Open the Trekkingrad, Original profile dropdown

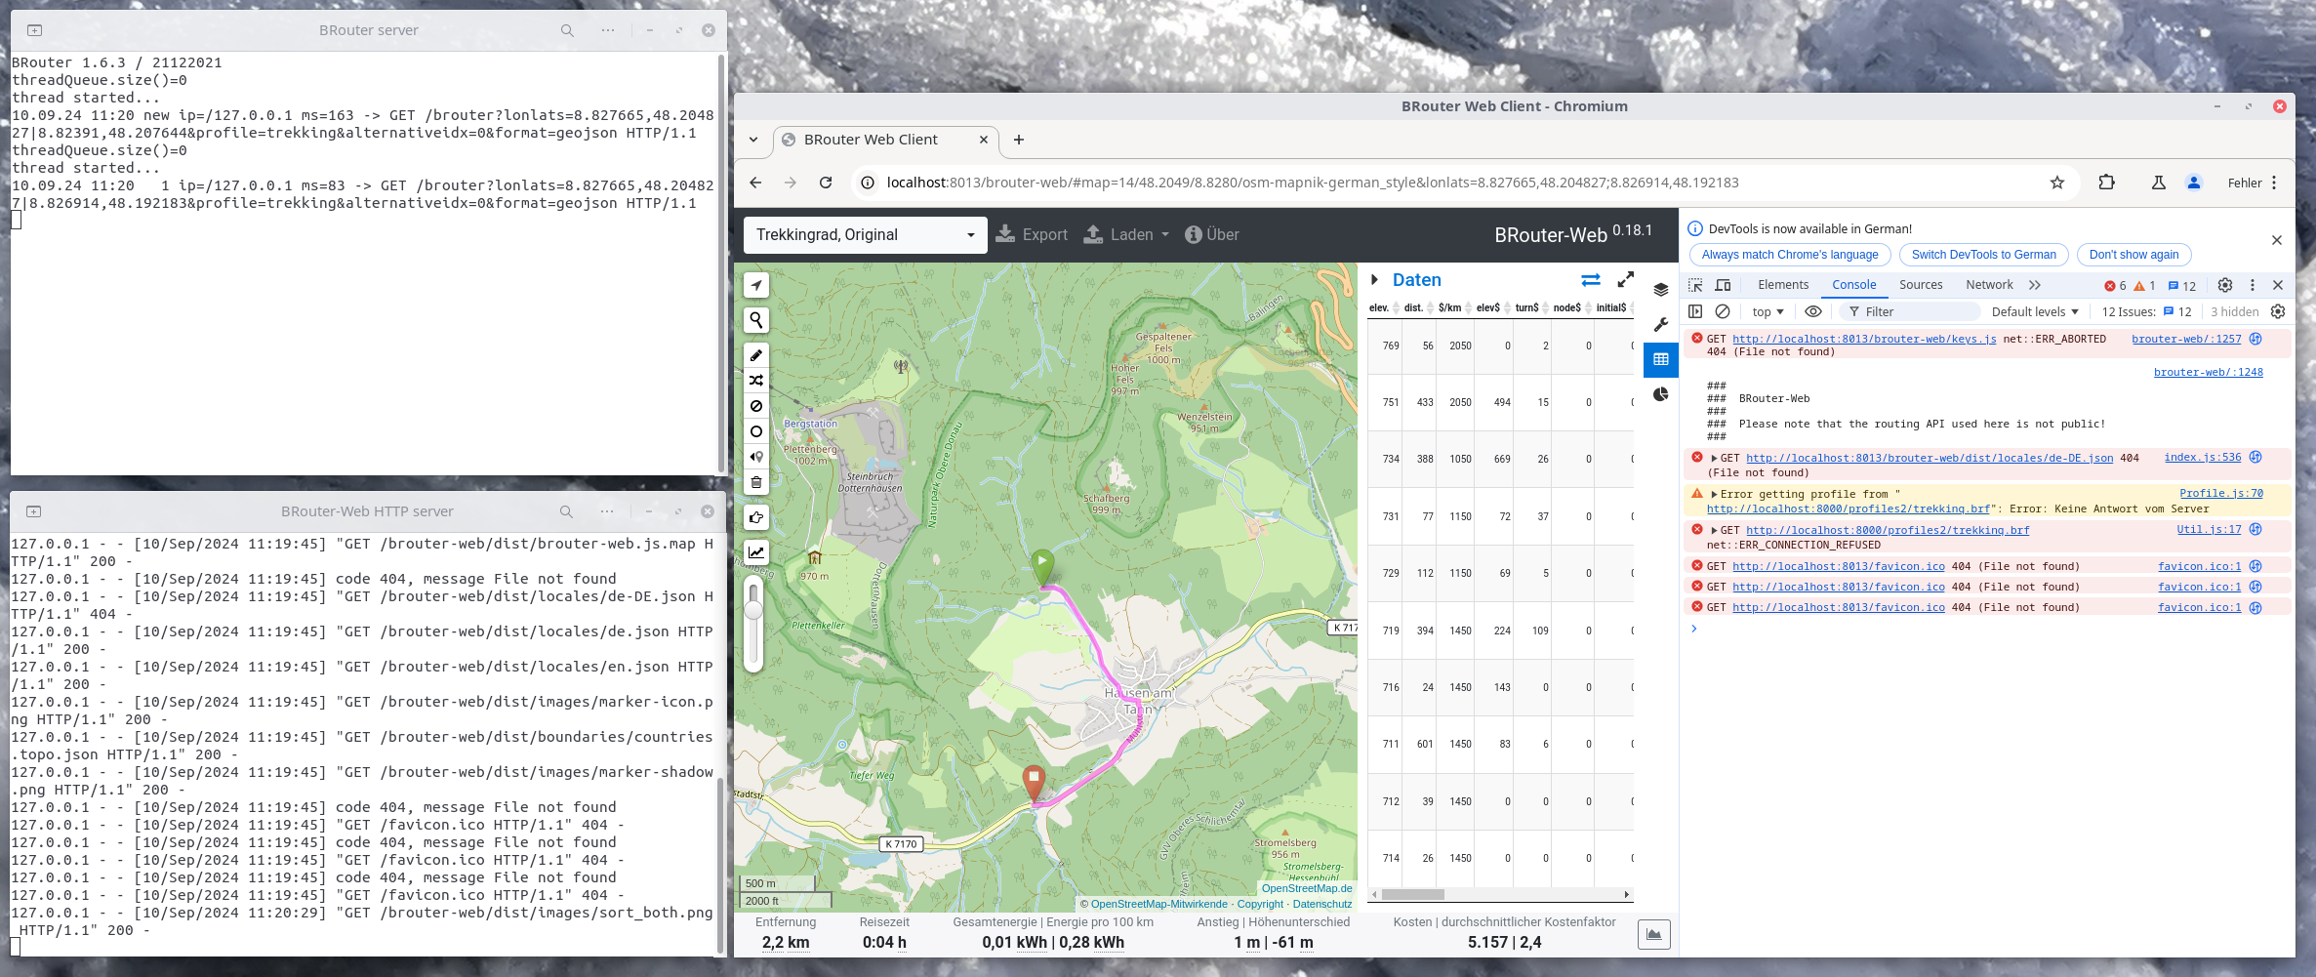click(x=865, y=235)
